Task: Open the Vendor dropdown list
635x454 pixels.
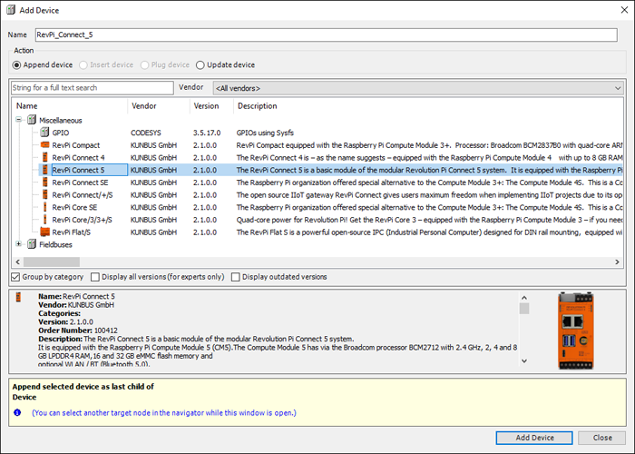Action: click(x=617, y=88)
